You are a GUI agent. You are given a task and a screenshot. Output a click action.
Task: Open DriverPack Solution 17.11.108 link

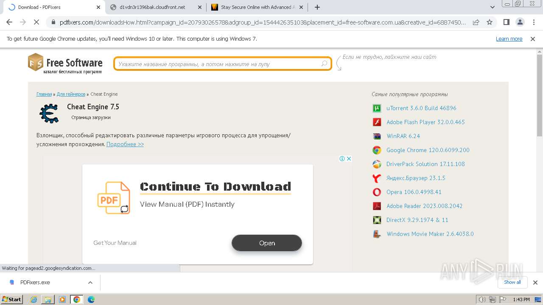pos(425,164)
